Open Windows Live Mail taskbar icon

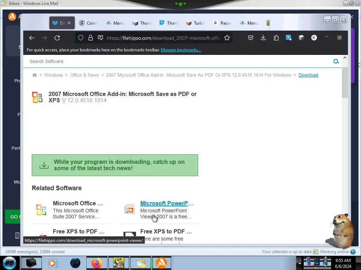pyautogui.click(x=140, y=263)
